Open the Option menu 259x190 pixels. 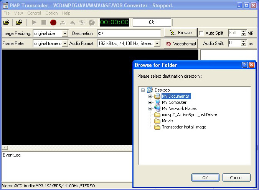51,13
